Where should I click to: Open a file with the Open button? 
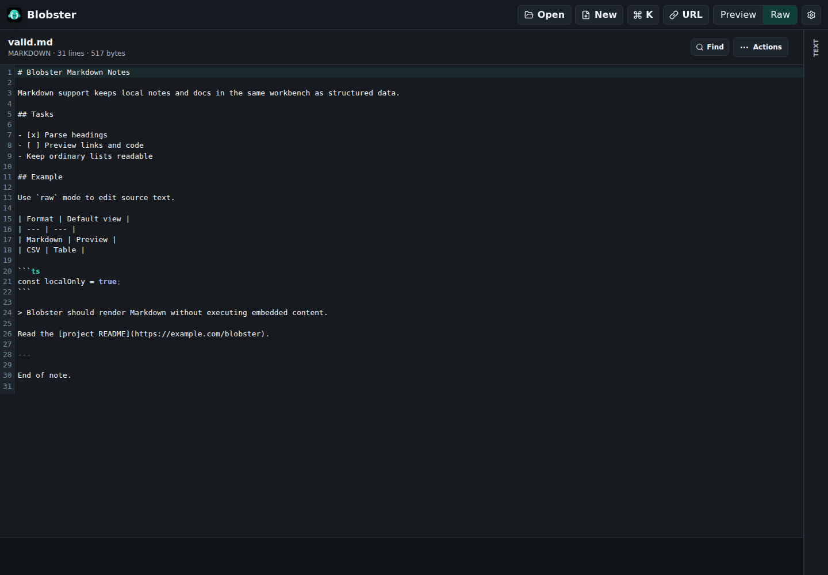coord(544,15)
